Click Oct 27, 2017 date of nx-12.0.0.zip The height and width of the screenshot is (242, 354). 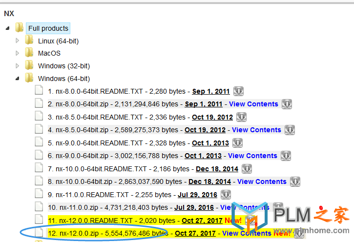point(195,233)
